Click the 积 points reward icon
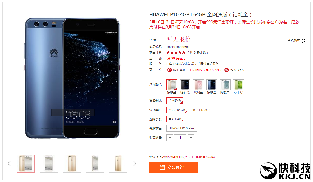The height and width of the screenshot is (182, 313). click(x=227, y=70)
